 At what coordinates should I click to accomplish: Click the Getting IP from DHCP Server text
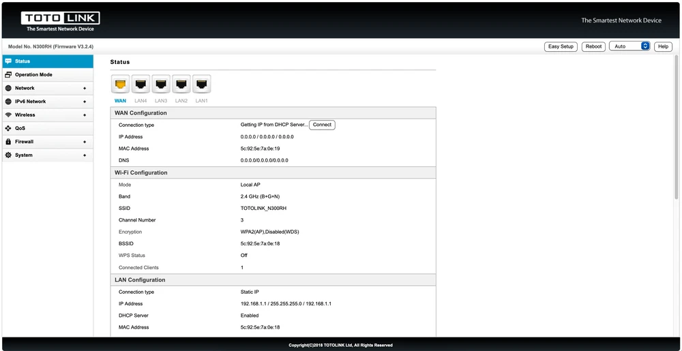coord(274,125)
